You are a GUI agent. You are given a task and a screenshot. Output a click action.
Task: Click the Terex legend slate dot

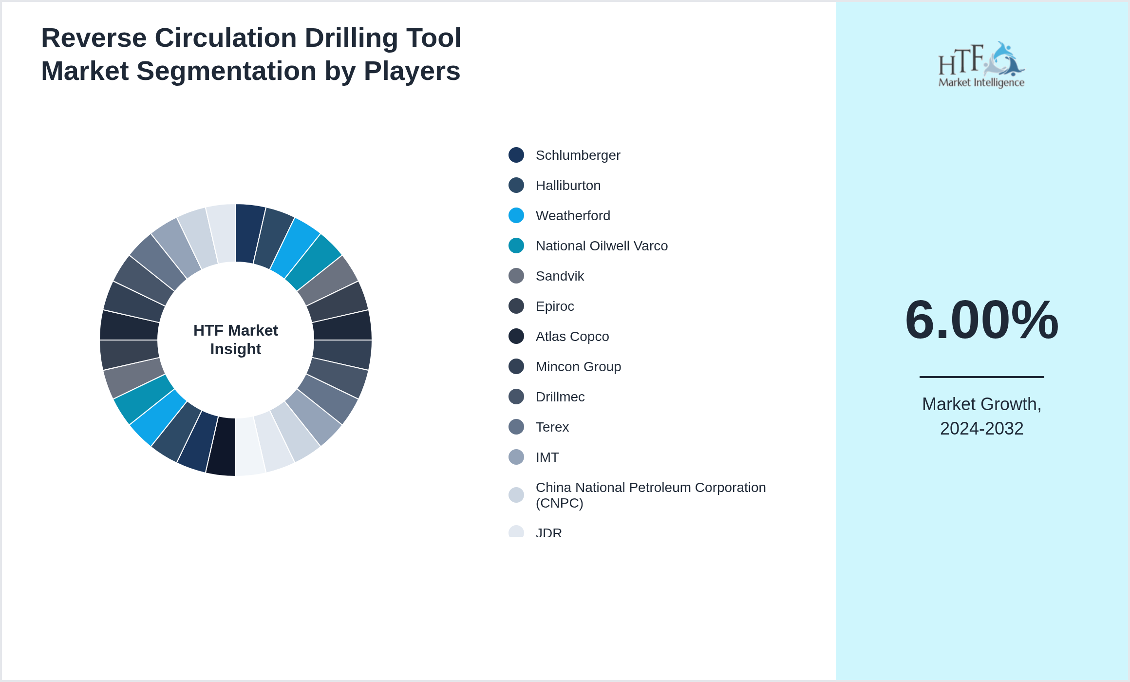(x=516, y=427)
